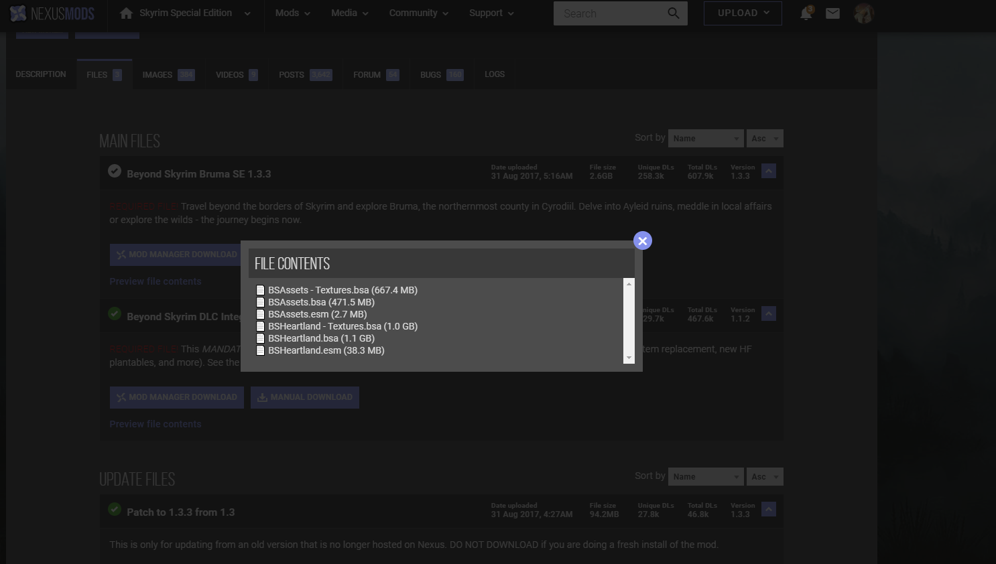Collapse the Beyond Skyrim DLC Integration file entry
The image size is (996, 564).
tap(769, 314)
